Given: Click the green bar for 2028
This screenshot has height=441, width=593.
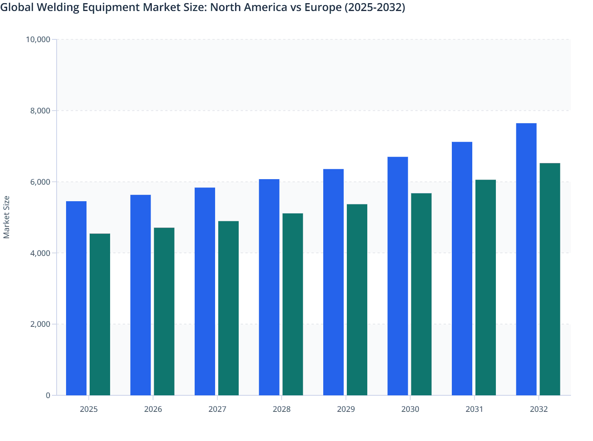Looking at the screenshot, I should (293, 303).
